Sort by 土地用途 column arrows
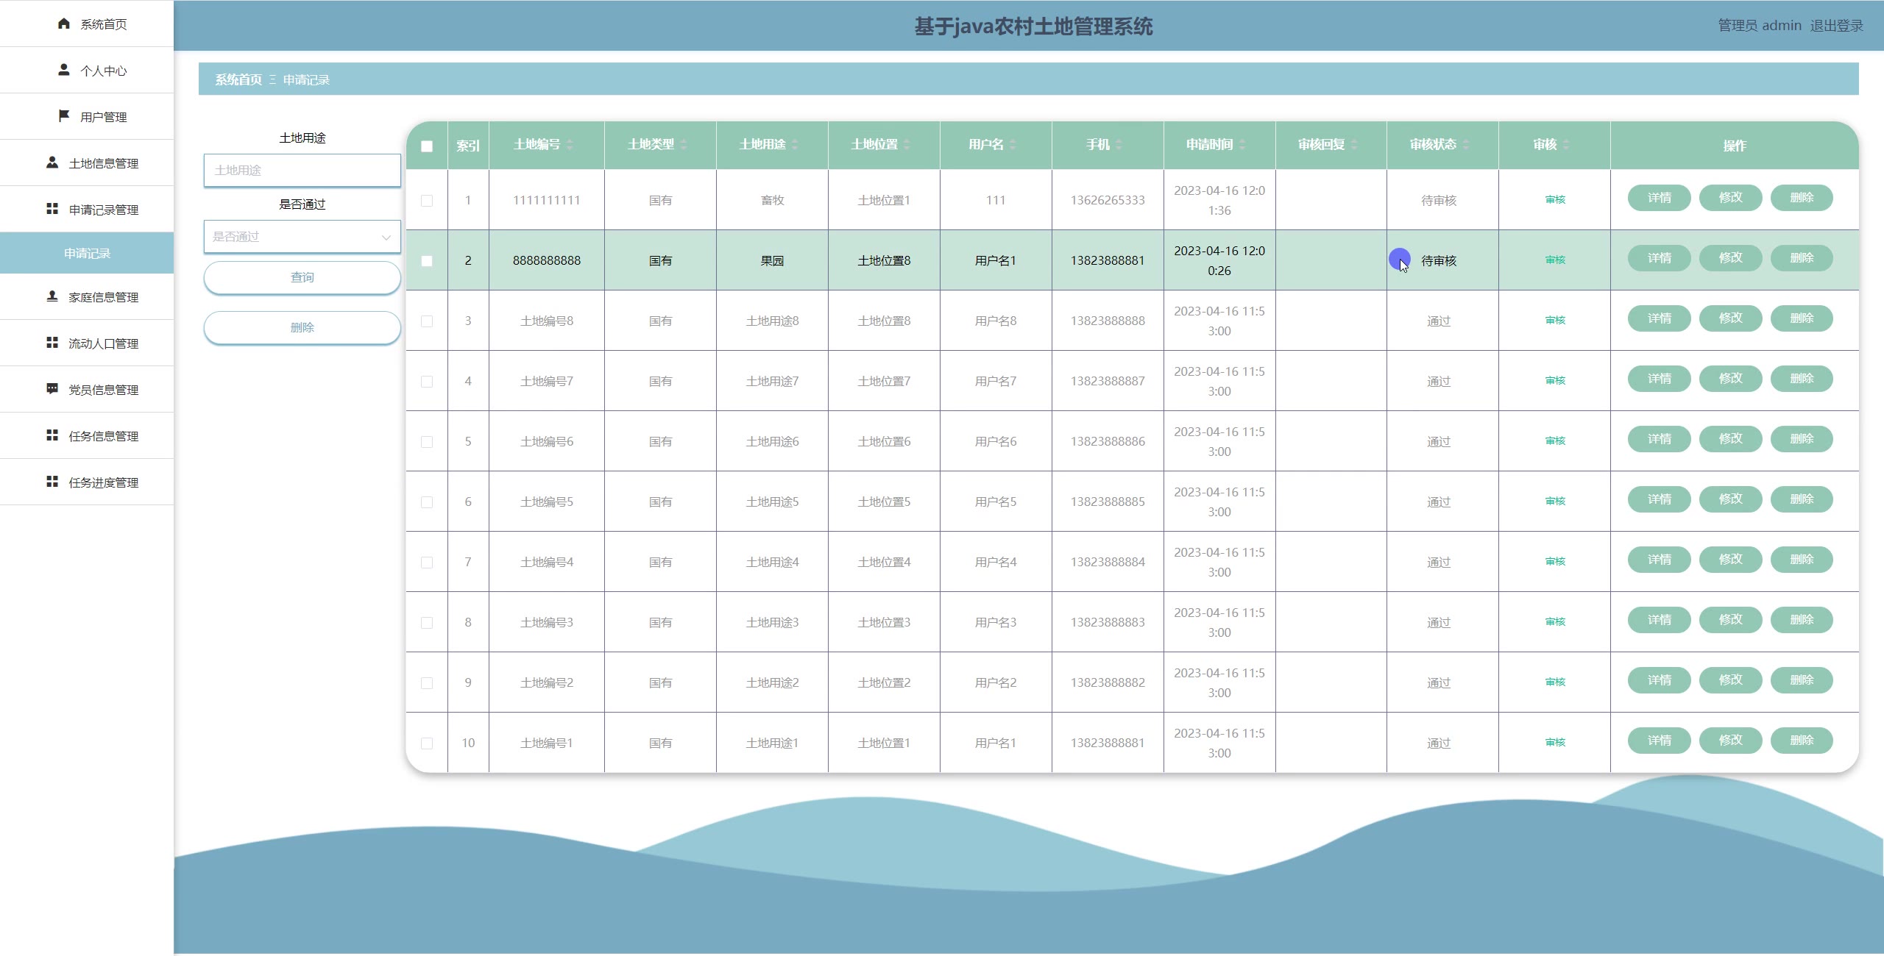Image resolution: width=1884 pixels, height=956 pixels. tap(795, 145)
